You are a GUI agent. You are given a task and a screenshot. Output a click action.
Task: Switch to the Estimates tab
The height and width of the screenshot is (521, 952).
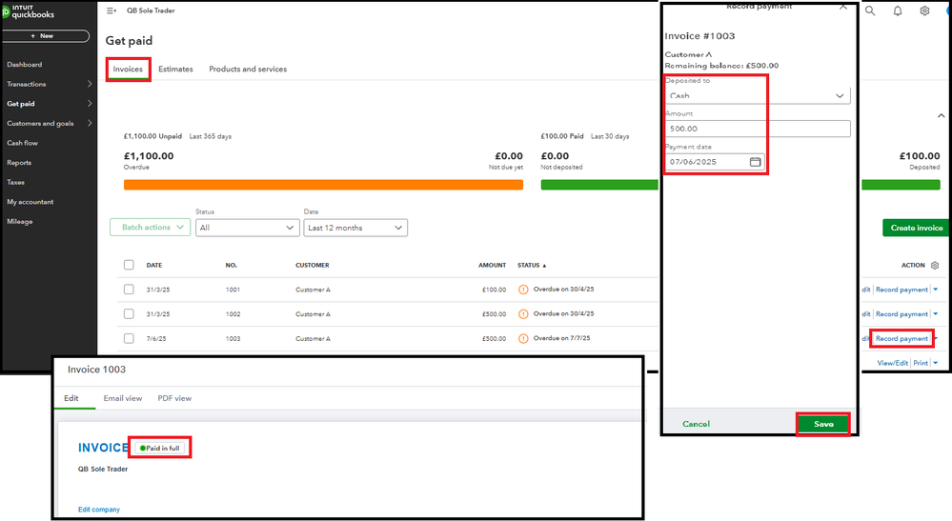click(x=175, y=70)
